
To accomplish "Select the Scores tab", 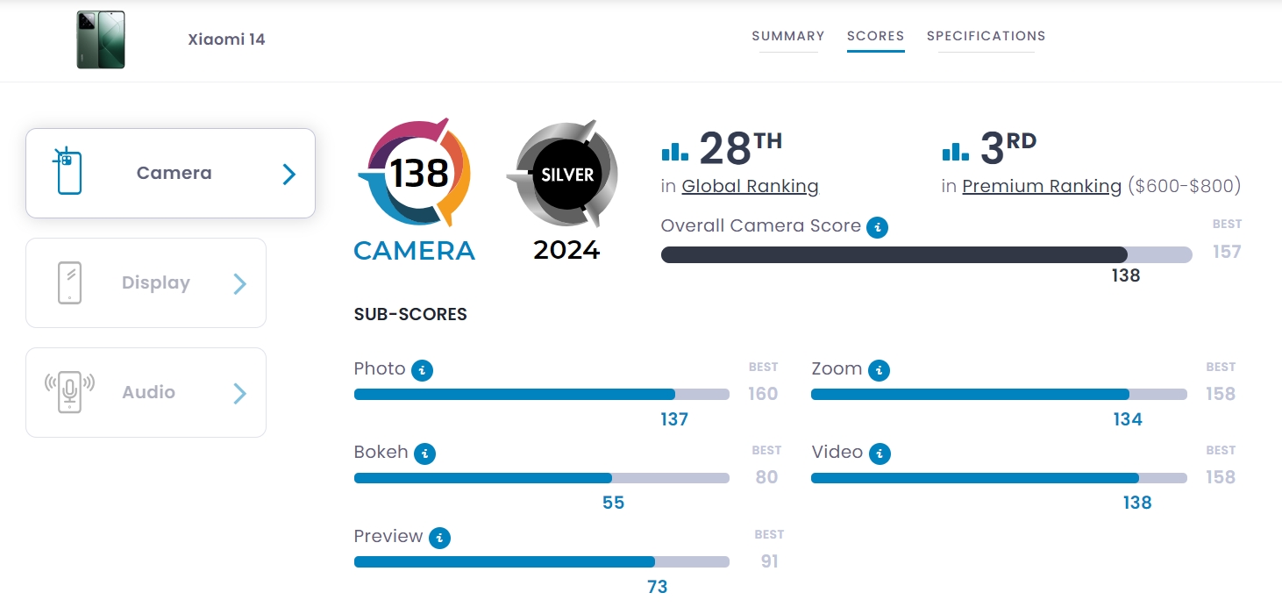I will [875, 36].
